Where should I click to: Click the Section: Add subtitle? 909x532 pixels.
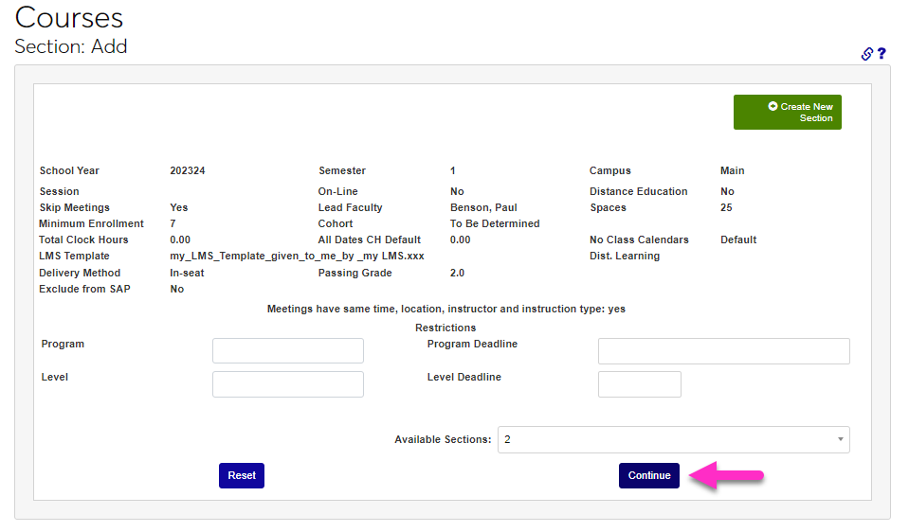tap(71, 46)
